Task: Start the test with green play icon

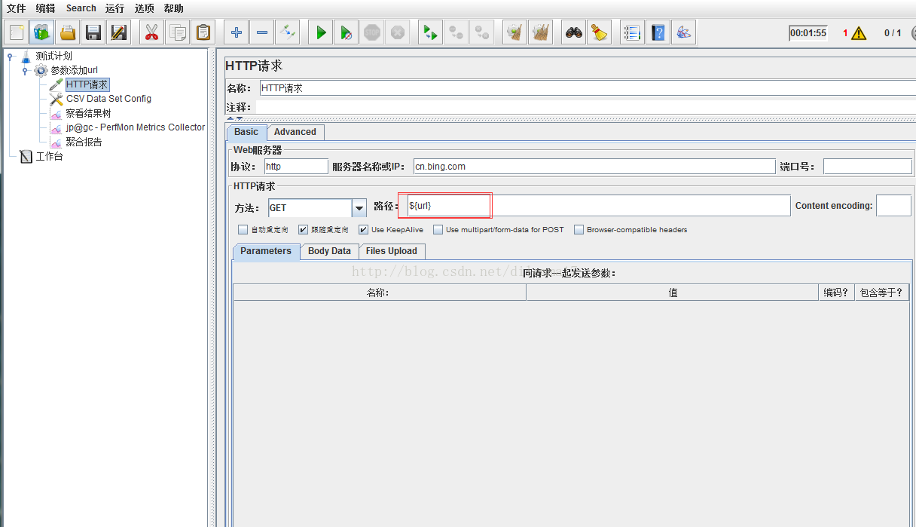Action: (321, 32)
